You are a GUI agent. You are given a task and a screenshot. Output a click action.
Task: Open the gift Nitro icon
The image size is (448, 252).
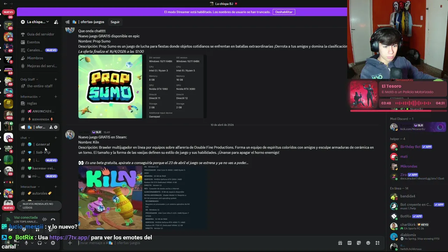(x=340, y=243)
